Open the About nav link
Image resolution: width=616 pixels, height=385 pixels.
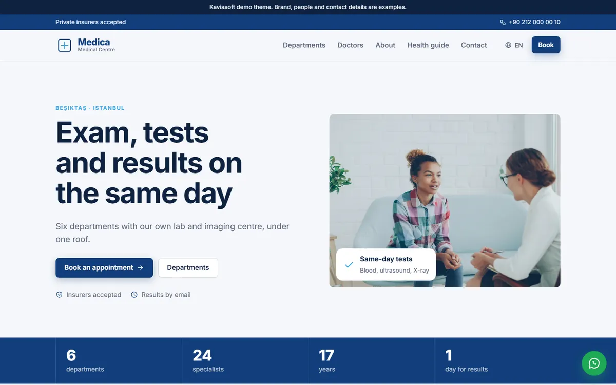click(x=385, y=45)
